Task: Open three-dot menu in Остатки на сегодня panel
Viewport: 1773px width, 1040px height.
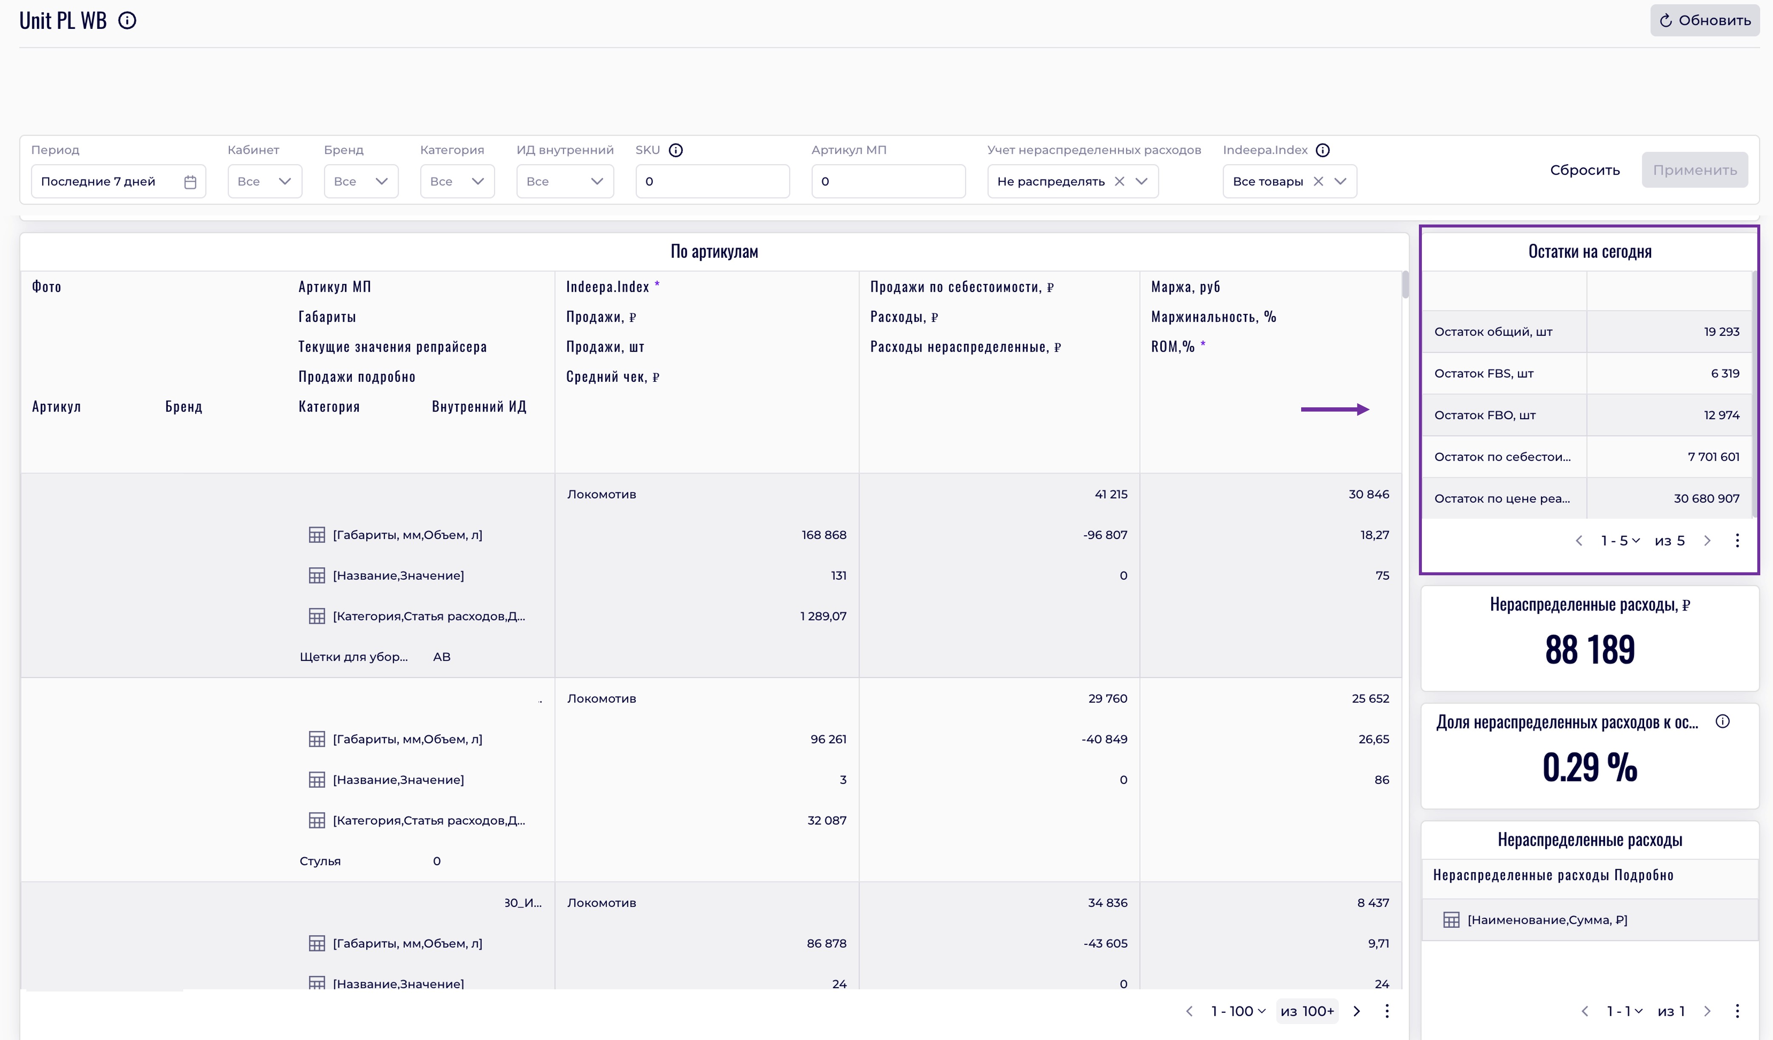Action: coord(1737,540)
